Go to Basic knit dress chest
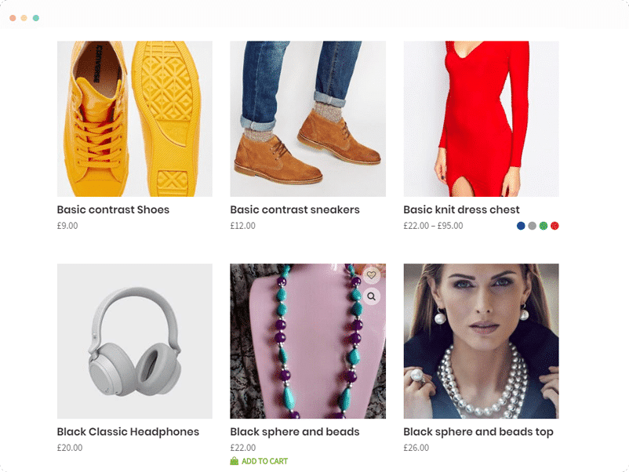This screenshot has width=629, height=472. (x=461, y=209)
